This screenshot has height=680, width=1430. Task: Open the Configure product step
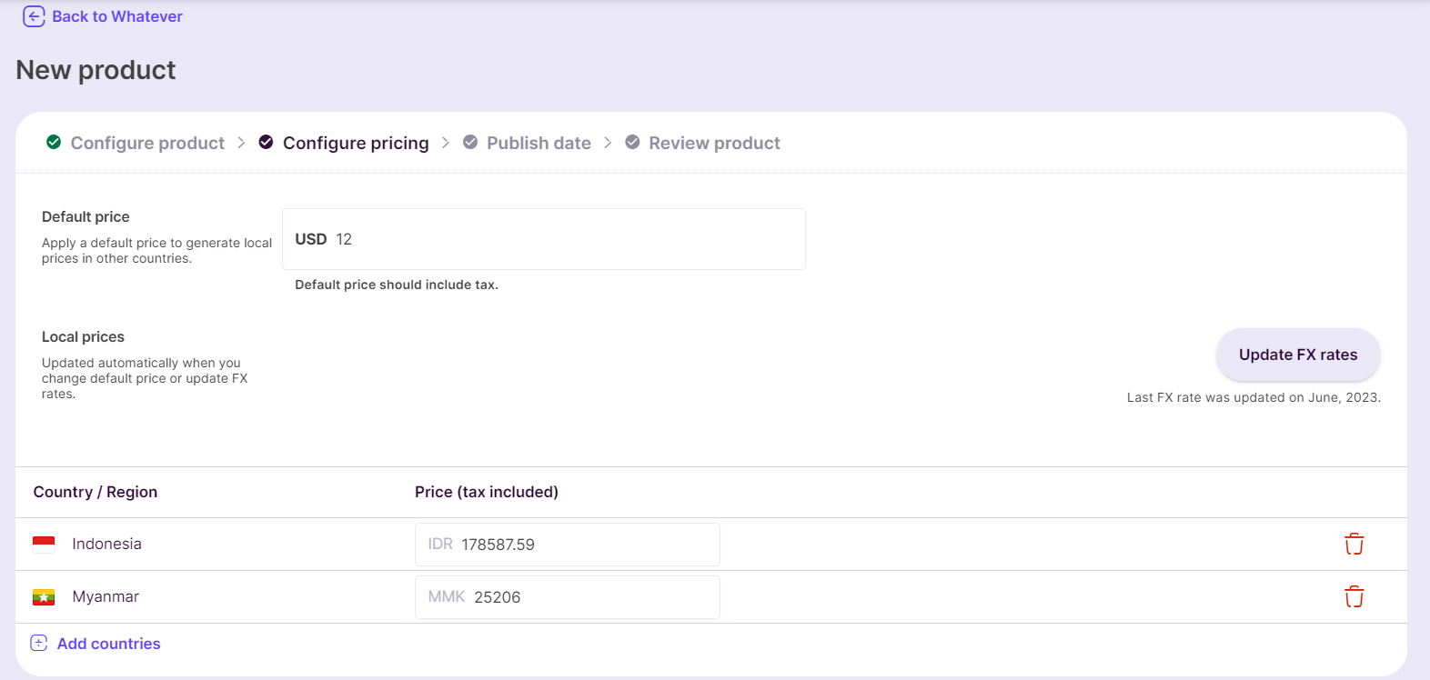click(147, 143)
